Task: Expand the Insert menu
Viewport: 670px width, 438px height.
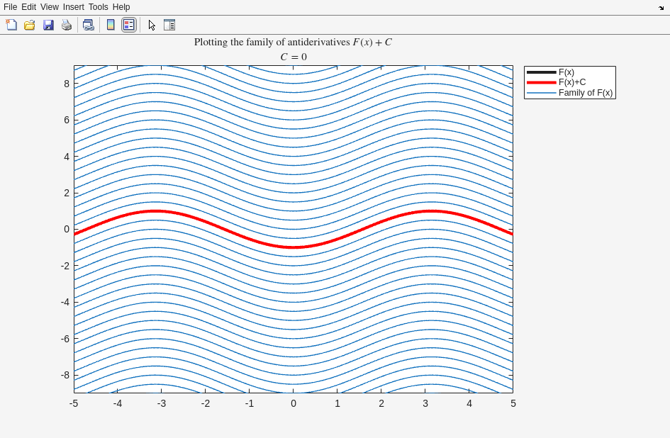Action: tap(73, 7)
